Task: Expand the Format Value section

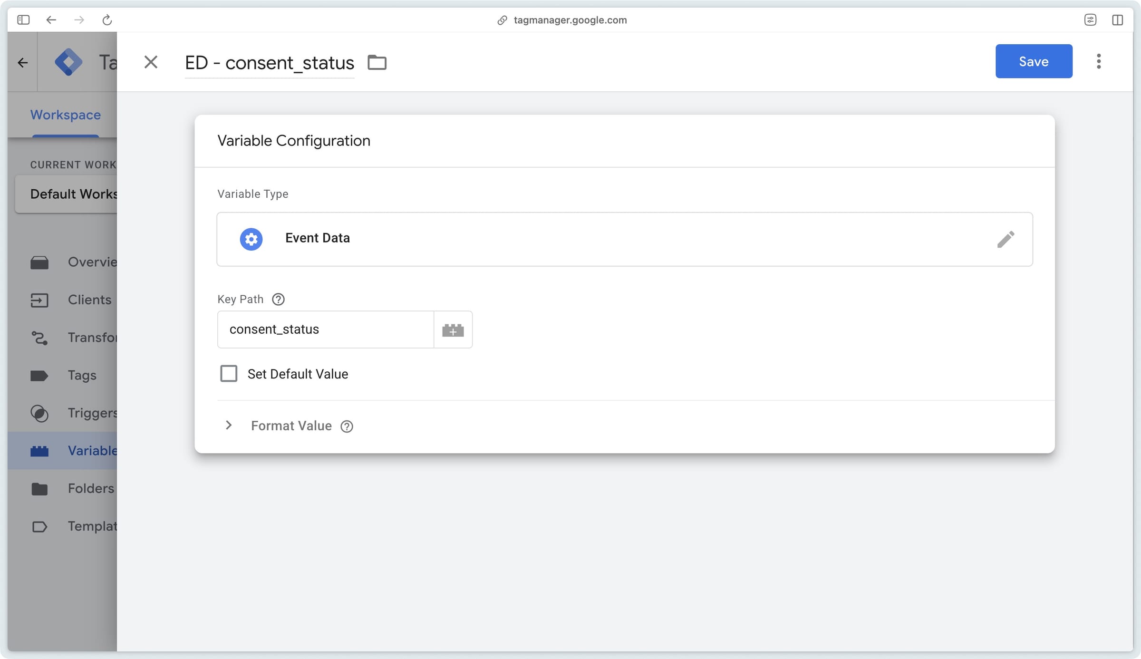Action: pos(228,425)
